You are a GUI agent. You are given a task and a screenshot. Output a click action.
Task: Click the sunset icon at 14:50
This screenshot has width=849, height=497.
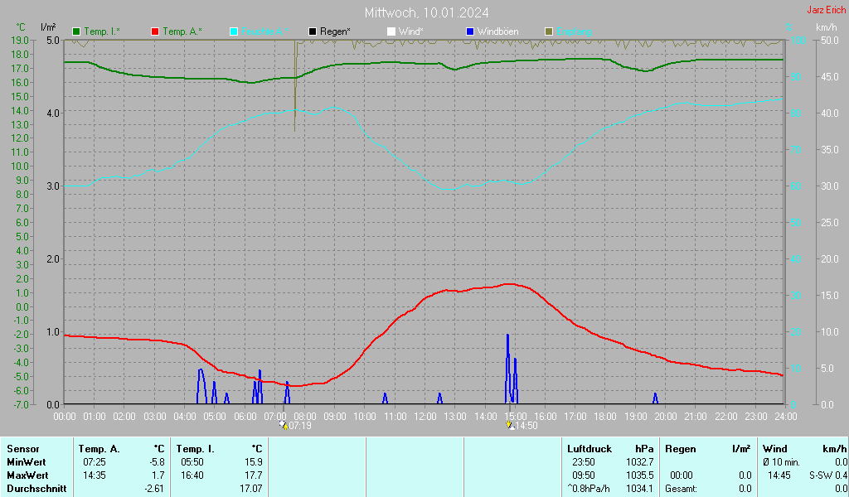(510, 425)
